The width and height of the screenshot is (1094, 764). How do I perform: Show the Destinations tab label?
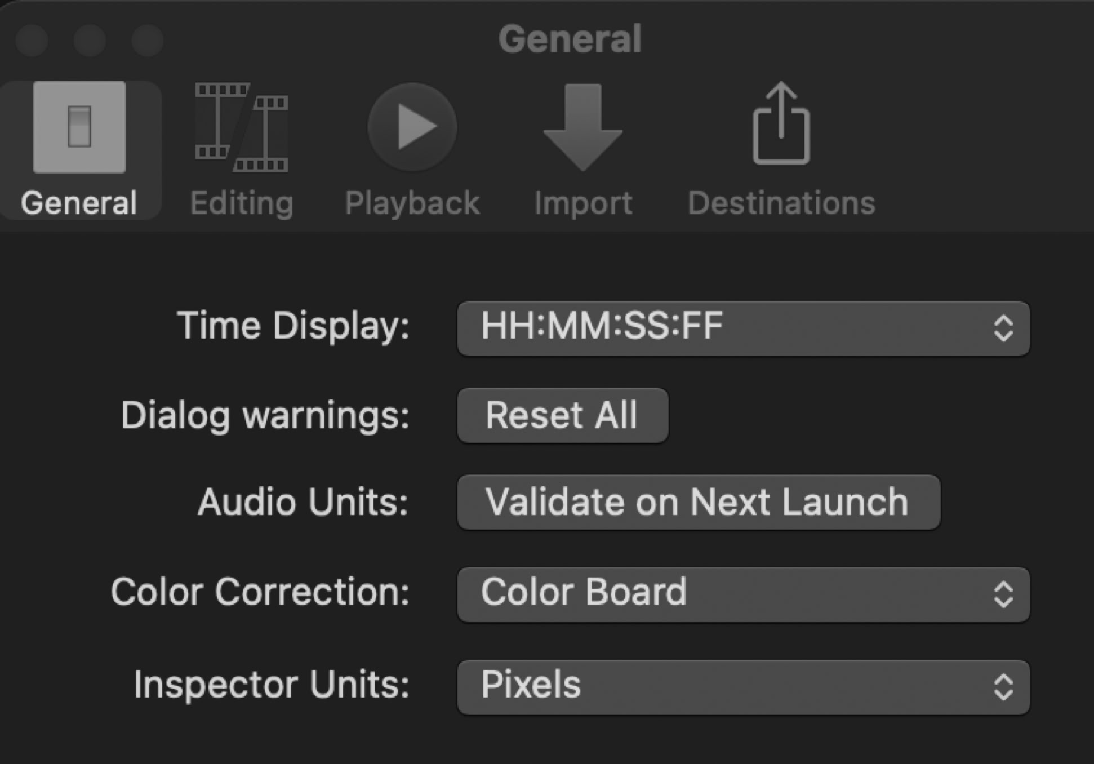pos(781,203)
